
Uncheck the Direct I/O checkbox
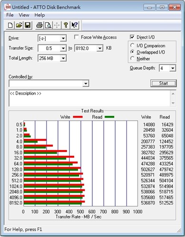point(132,37)
